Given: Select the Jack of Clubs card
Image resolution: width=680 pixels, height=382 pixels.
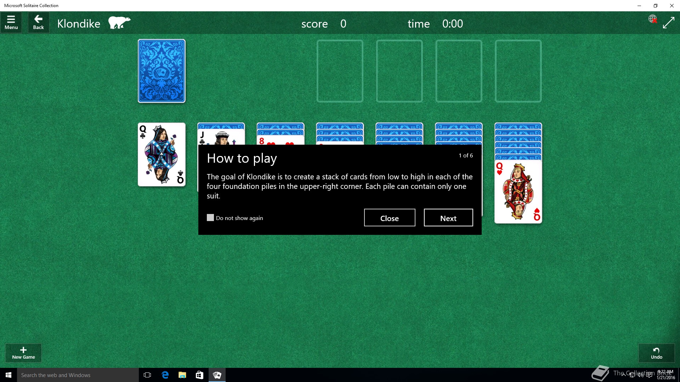Looking at the screenshot, I should 221,137.
